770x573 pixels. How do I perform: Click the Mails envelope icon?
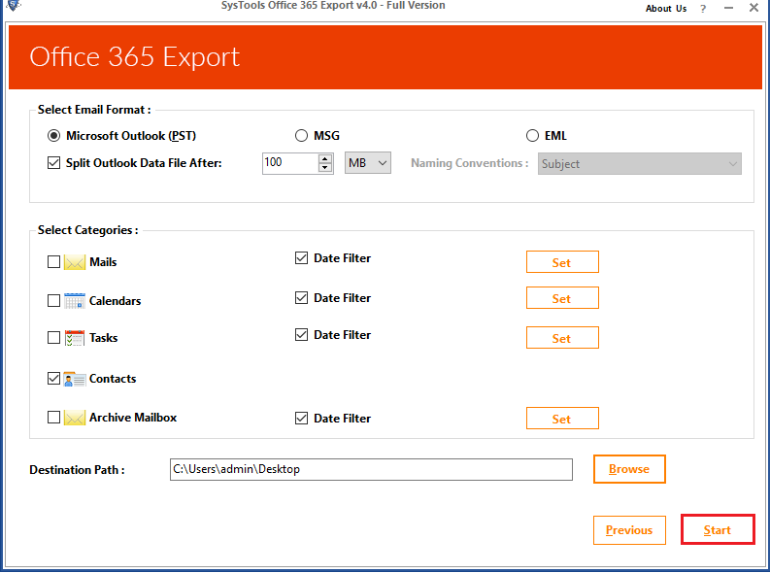click(75, 262)
